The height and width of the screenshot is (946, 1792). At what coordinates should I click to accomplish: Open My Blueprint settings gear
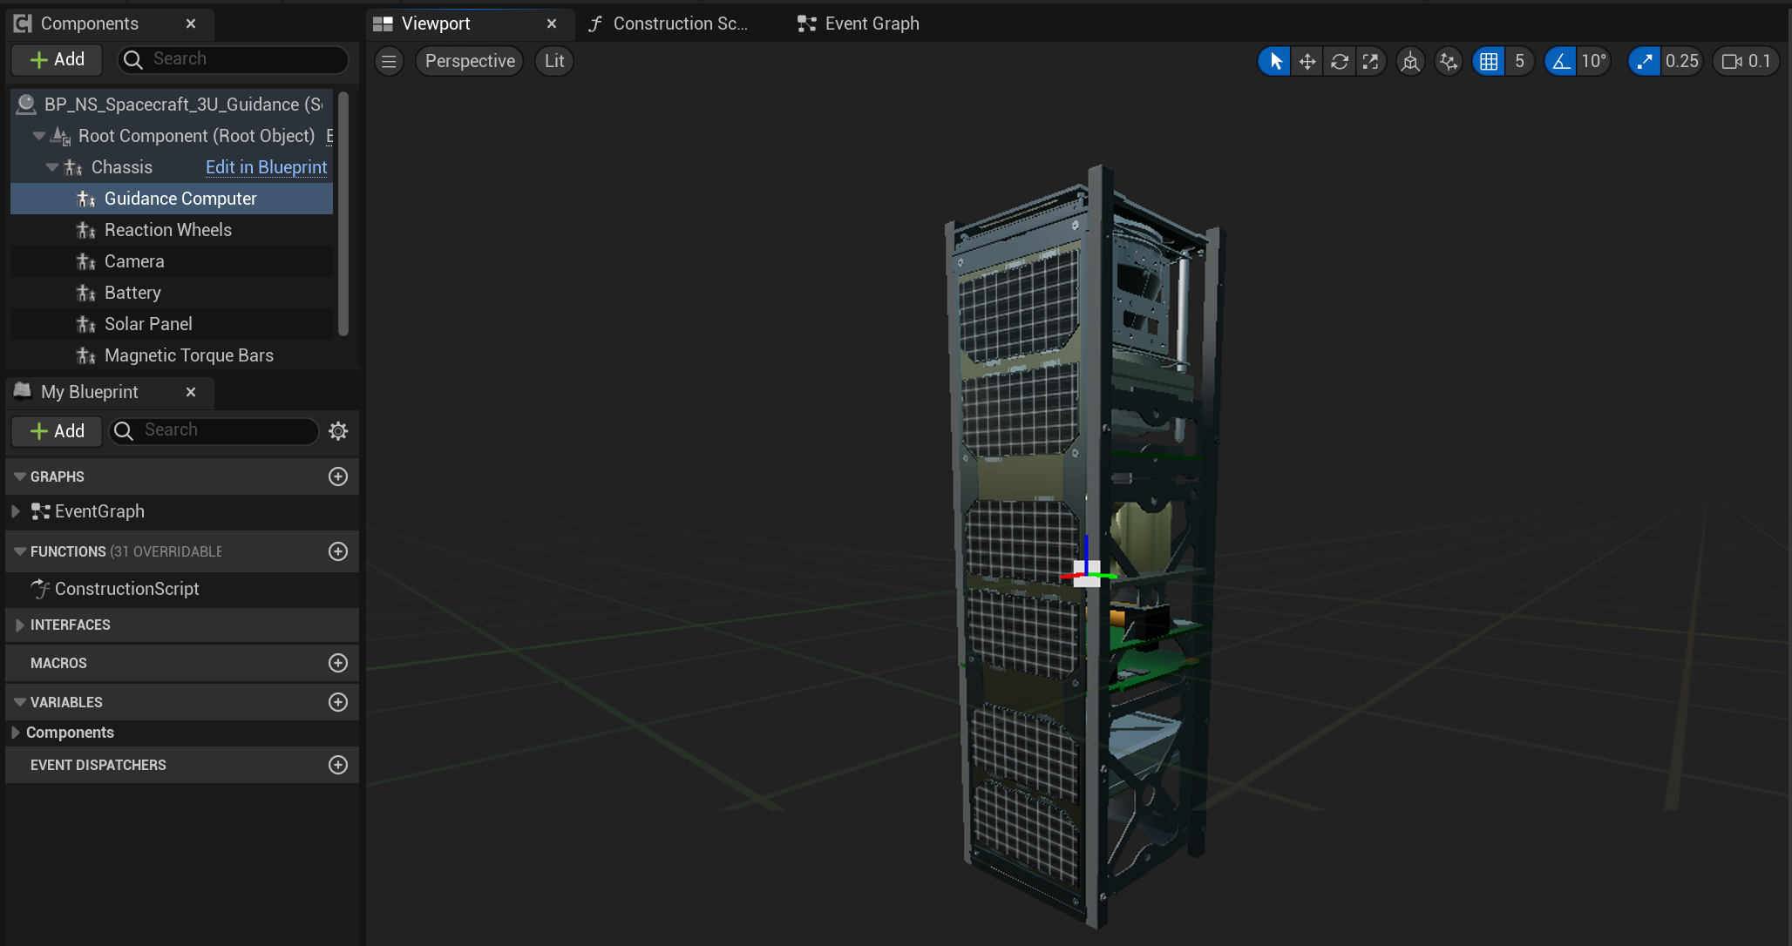click(x=338, y=431)
